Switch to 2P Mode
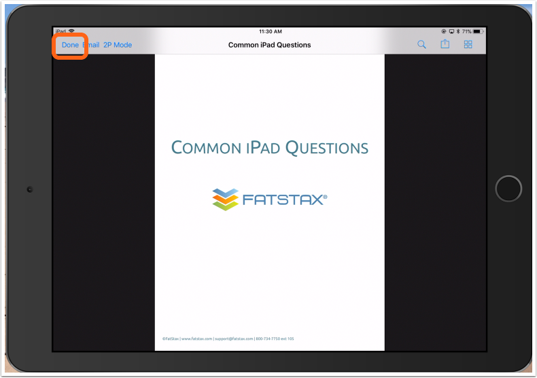Screen dimensions: 537x378 point(118,45)
